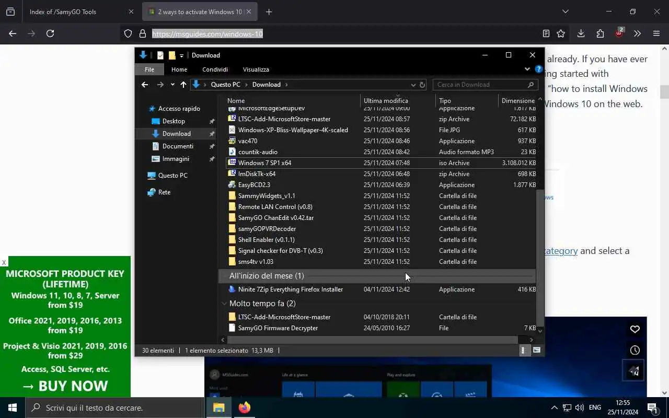Select the ImDiskTk-x64 zip archive

point(382,174)
